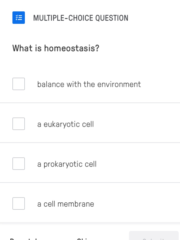Select the 'a prokaryotic cell' option
The height and width of the screenshot is (240, 180).
click(x=67, y=164)
